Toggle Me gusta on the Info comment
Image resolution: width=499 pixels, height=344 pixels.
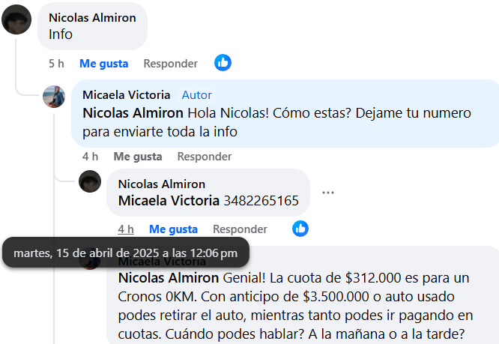click(103, 63)
